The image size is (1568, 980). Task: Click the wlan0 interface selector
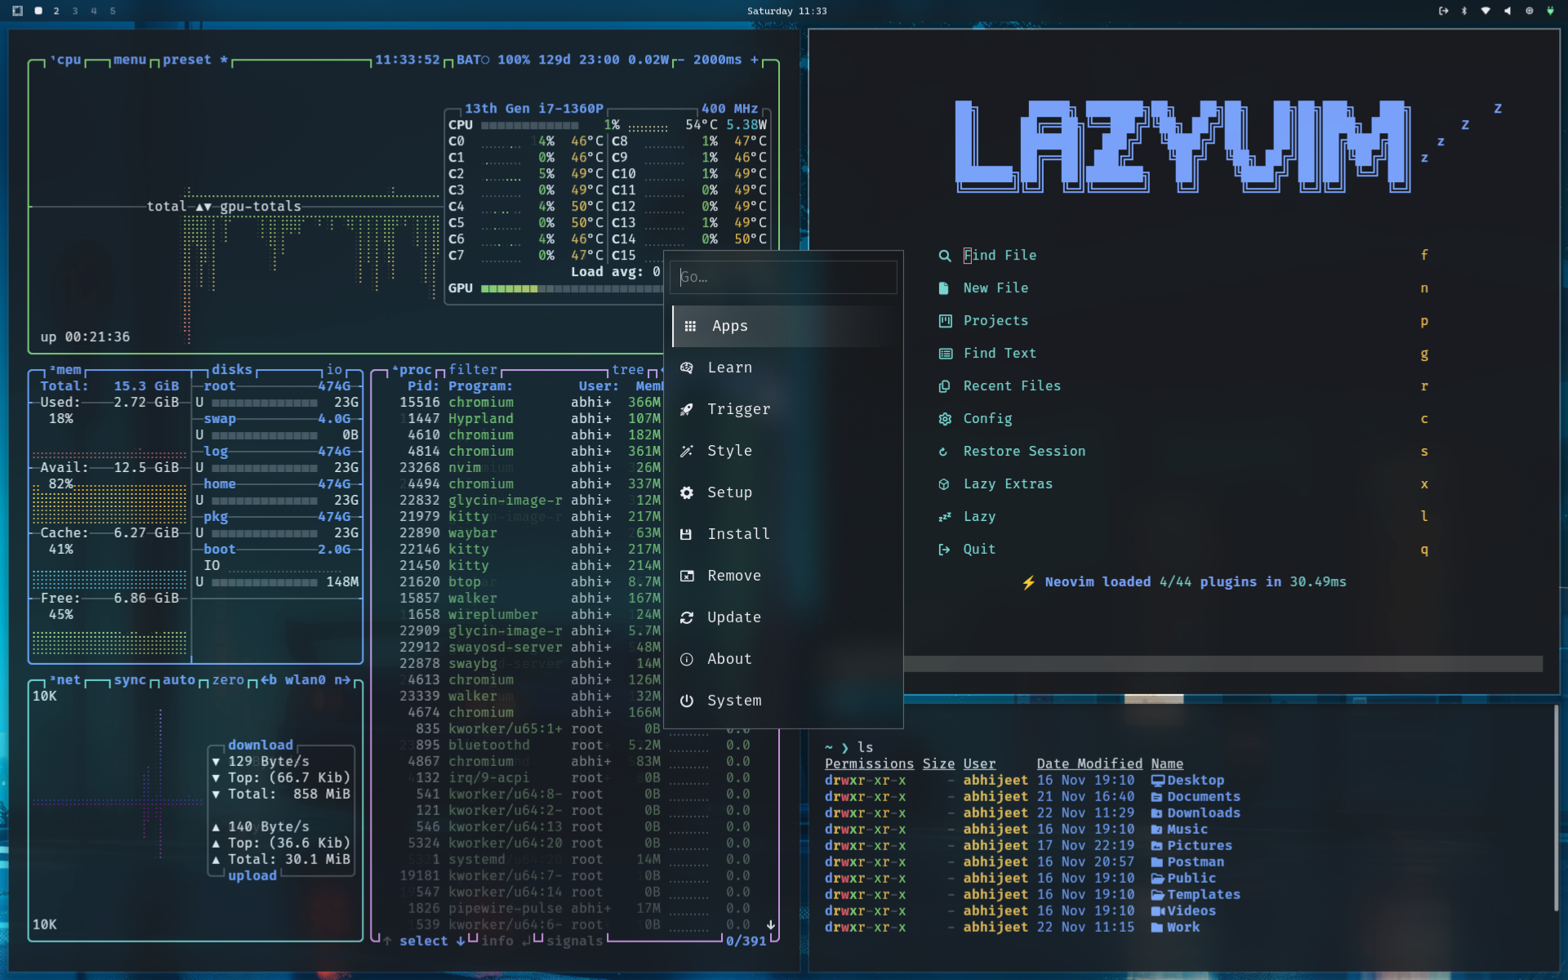pyautogui.click(x=305, y=680)
